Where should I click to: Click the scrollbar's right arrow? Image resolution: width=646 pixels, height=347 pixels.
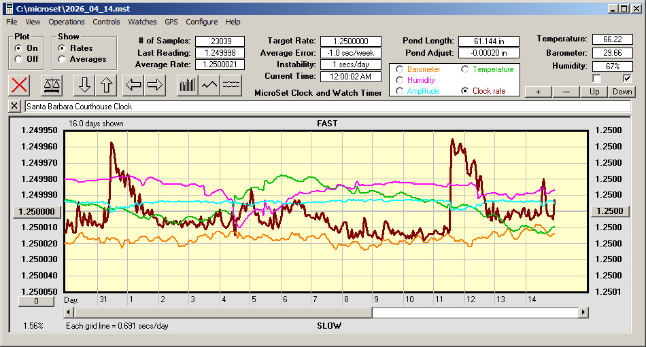[583, 312]
